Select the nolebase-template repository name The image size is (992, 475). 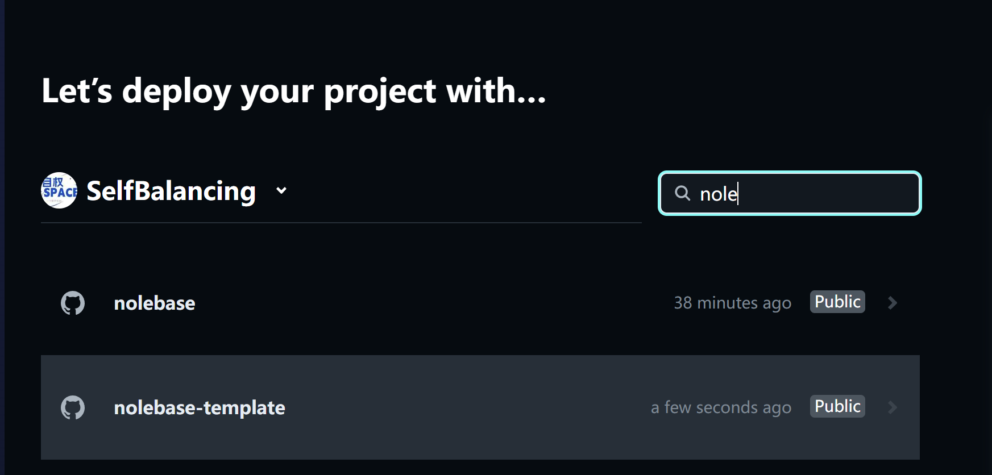200,407
